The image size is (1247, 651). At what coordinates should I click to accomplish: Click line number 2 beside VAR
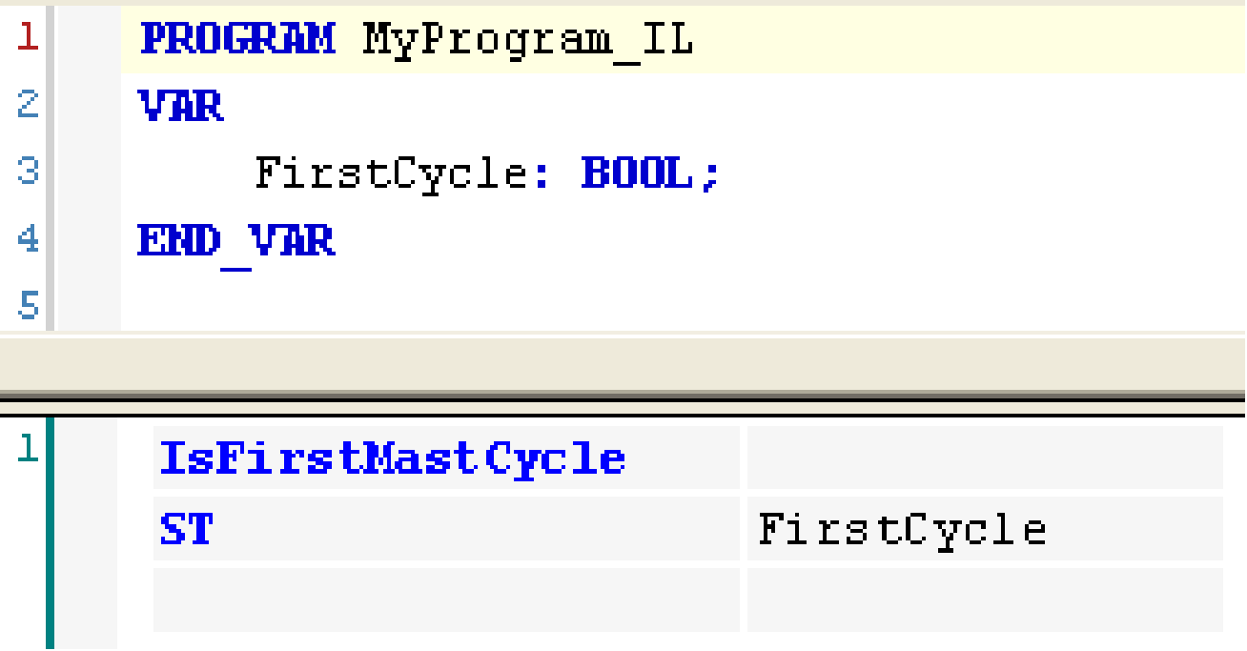pyautogui.click(x=28, y=105)
